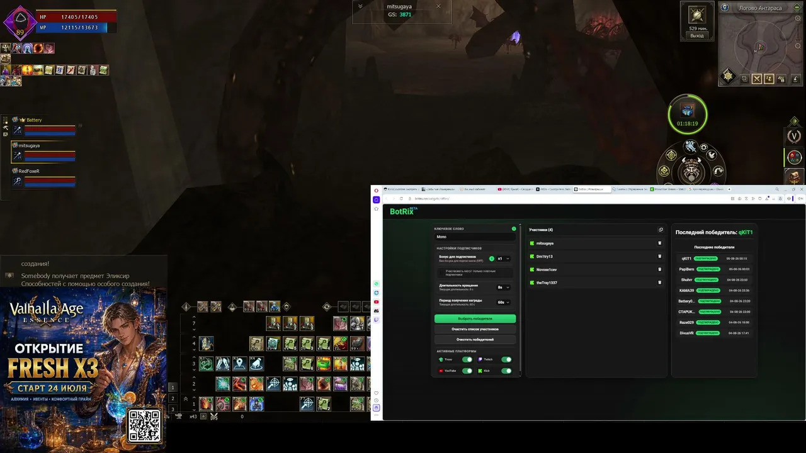The width and height of the screenshot is (806, 453).
Task: Check the paid-subscribers-only participation checkbox
Action: click(441, 272)
